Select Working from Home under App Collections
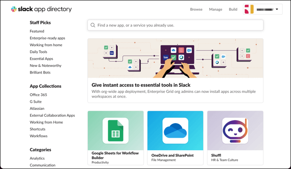This screenshot has height=169, width=291. [46, 122]
